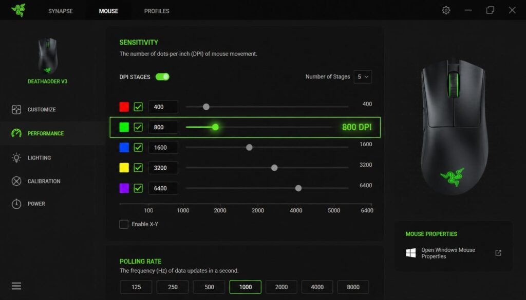This screenshot has width=526, height=300.
Task: Select the Performance section label
Action: (x=46, y=133)
